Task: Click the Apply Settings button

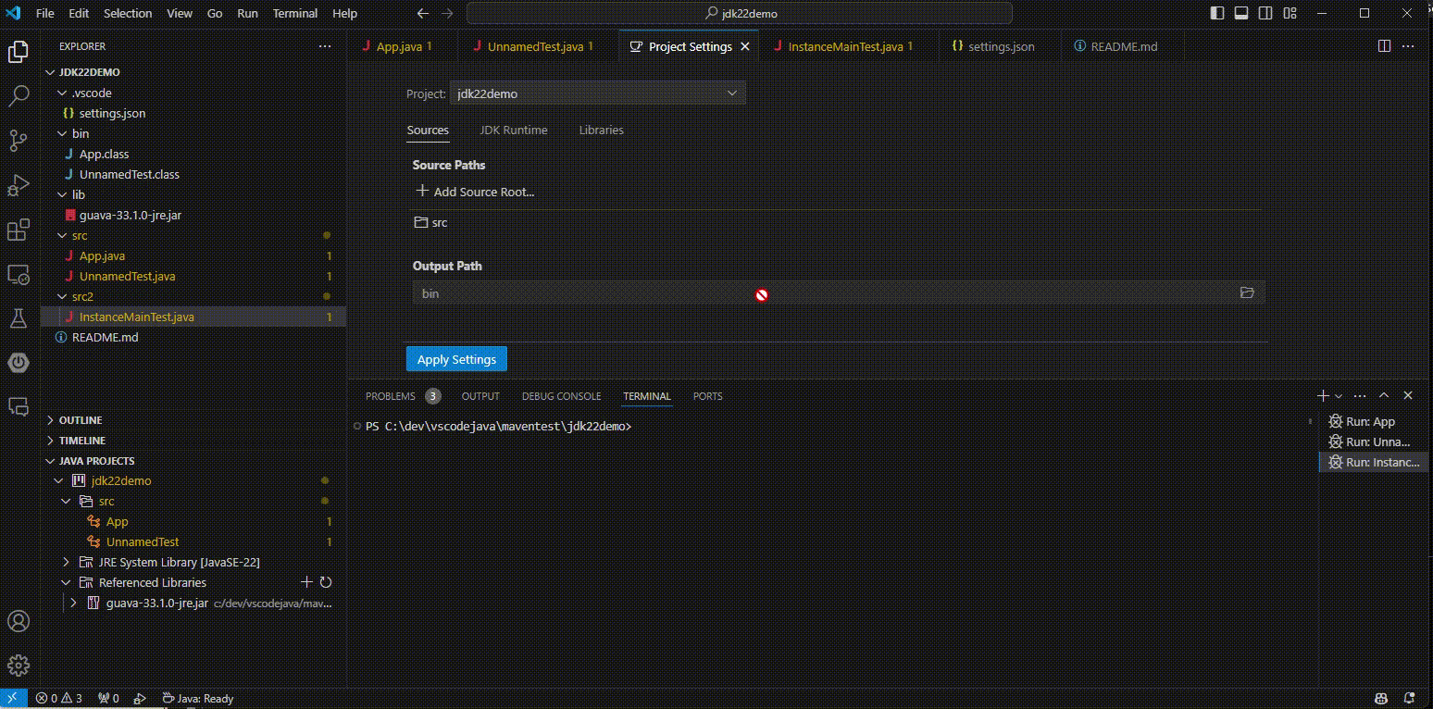Action: [x=456, y=359]
